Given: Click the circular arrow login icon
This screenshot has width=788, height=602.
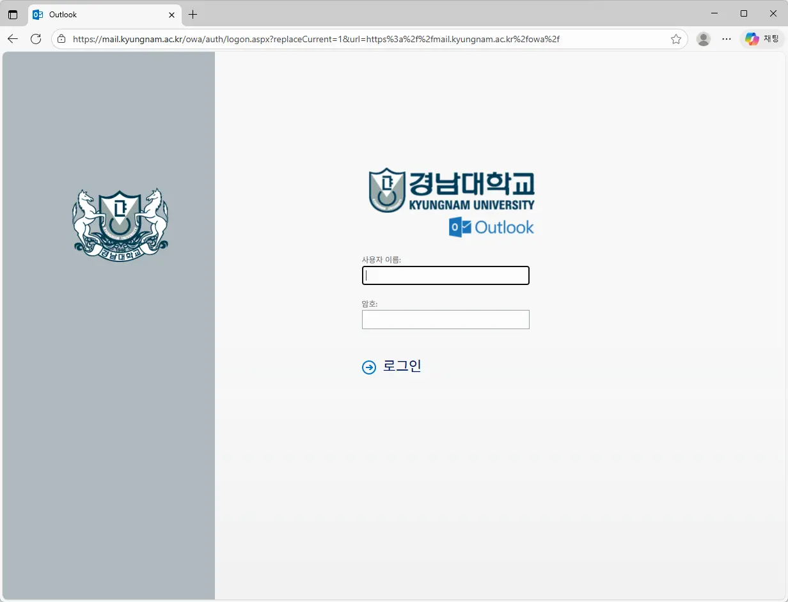Looking at the screenshot, I should pyautogui.click(x=368, y=367).
